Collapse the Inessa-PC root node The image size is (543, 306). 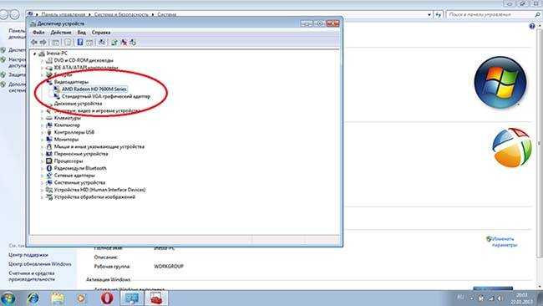pyautogui.click(x=35, y=54)
